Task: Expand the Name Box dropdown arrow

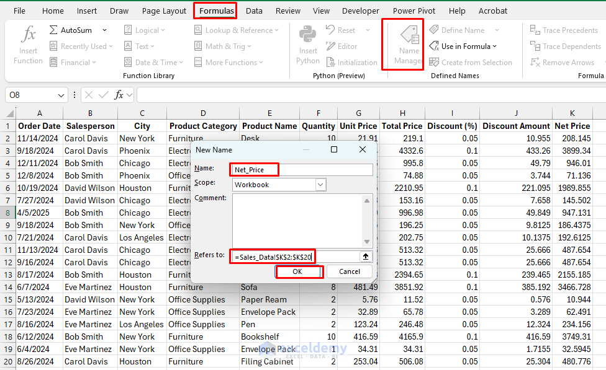Action: (61, 95)
